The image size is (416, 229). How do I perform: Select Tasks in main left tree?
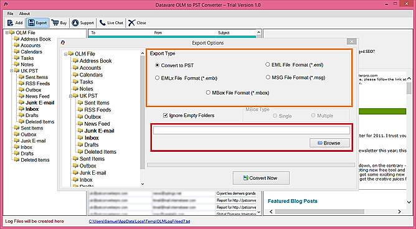tap(27, 58)
